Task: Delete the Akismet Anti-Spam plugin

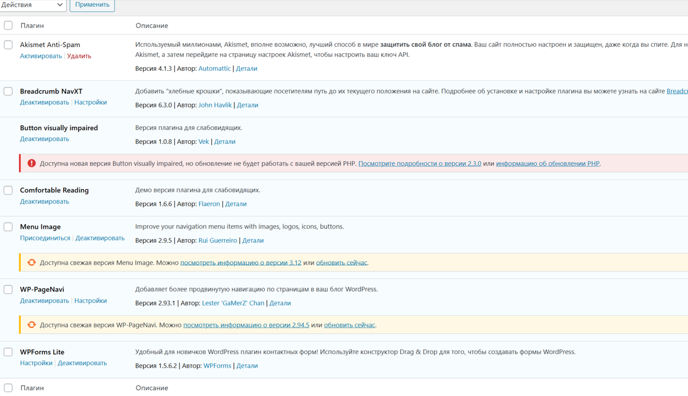Action: coord(79,56)
